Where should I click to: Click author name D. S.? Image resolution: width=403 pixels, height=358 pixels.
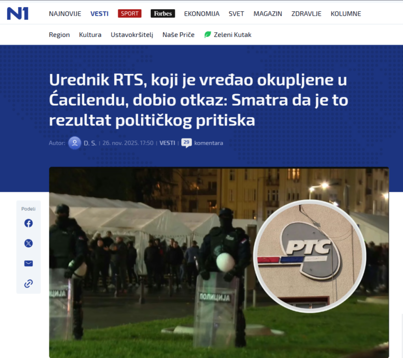[90, 143]
